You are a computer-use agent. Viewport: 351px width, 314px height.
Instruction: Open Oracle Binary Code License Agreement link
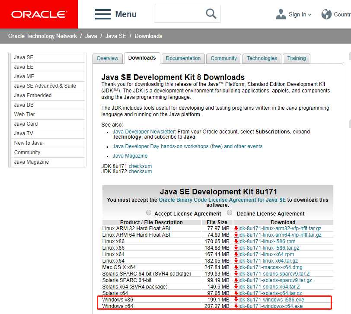point(222,200)
